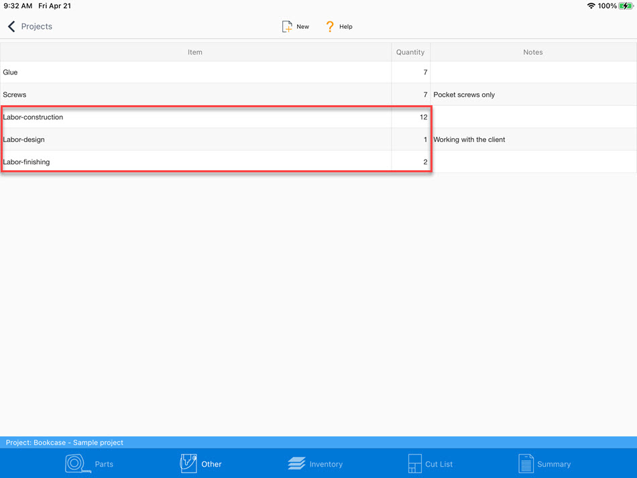Viewport: 637px width, 478px height.
Task: Tap the Other glue bottle icon
Action: click(x=188, y=463)
